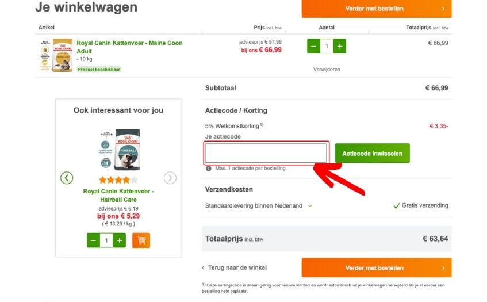Open Royal Canin Kattenvoer Maine Coon Adult link

point(129,47)
